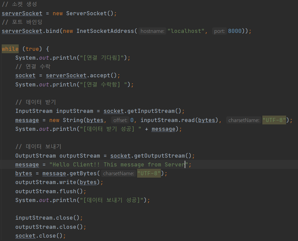Click getInputStream() method call
Viewport: 298px width, 241px height.
154,111
